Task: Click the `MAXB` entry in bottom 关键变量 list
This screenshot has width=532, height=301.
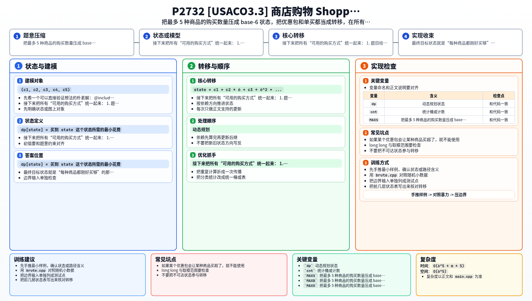Action: click(344, 281)
